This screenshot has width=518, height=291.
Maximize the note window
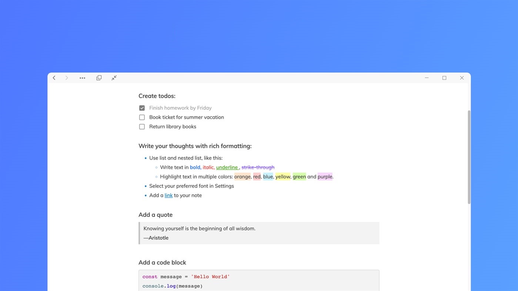click(444, 78)
